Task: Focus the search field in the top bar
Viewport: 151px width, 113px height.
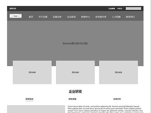Action: [133, 8]
